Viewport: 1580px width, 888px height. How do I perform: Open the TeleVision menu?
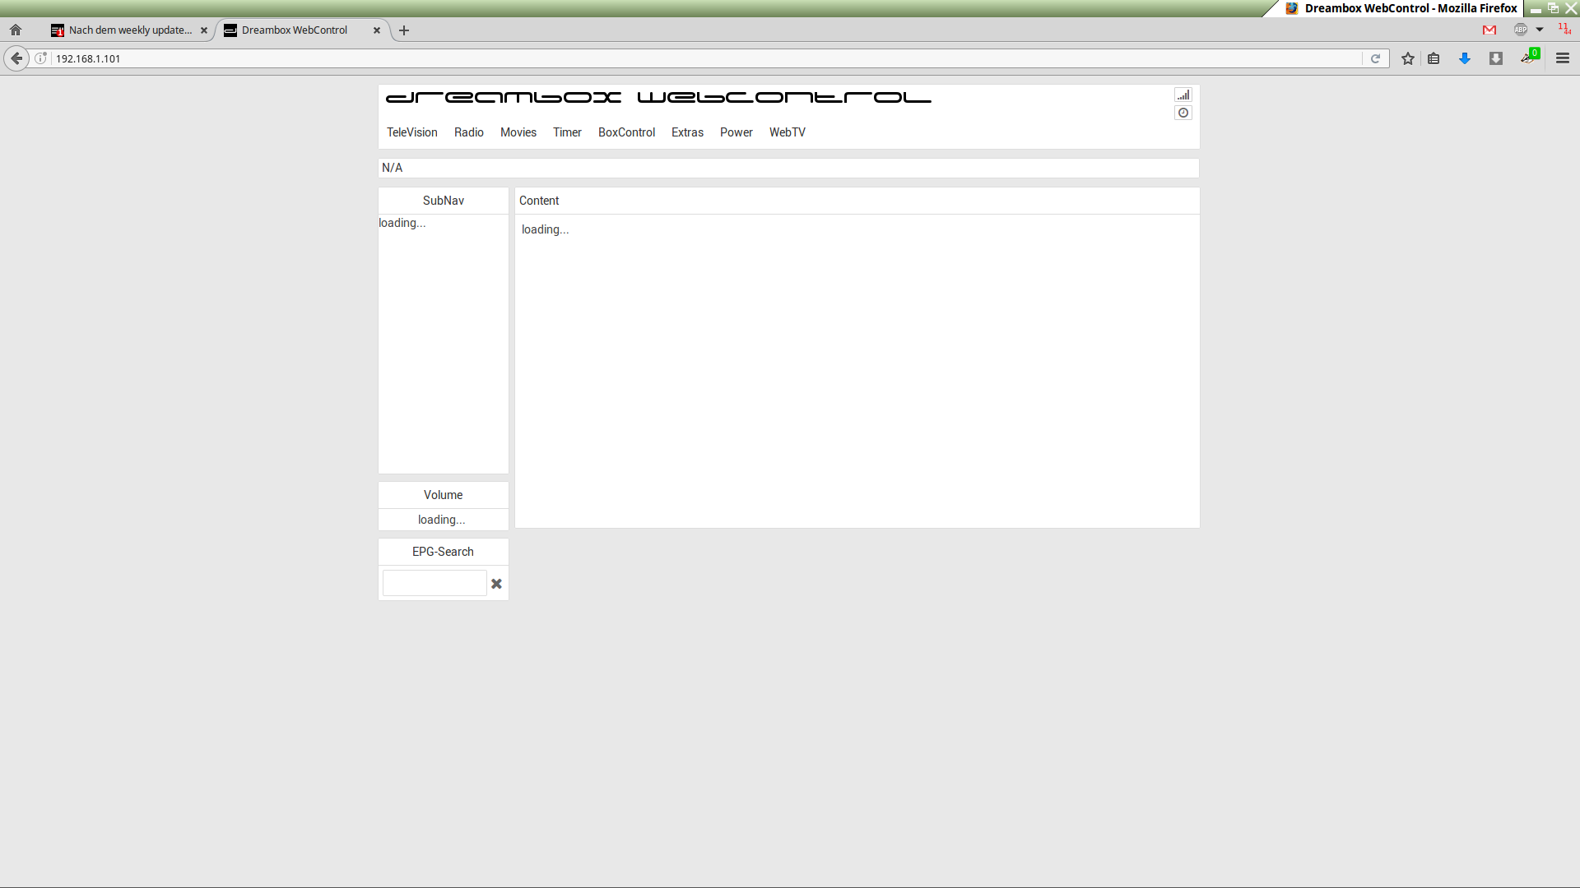(412, 132)
